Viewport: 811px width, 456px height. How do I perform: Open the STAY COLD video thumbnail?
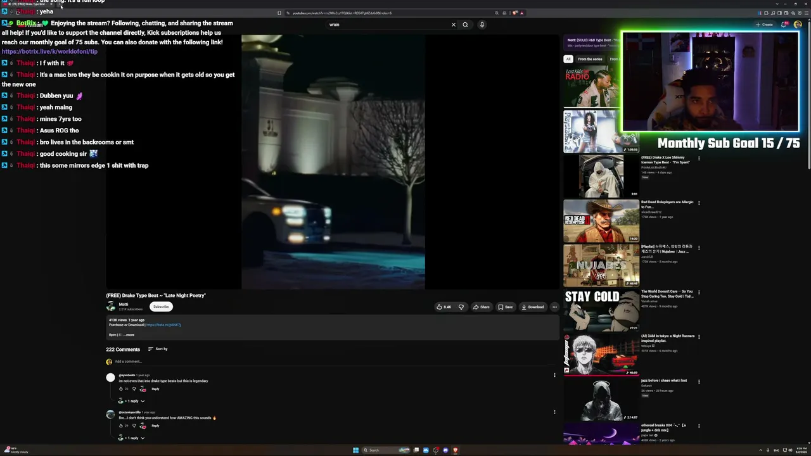(601, 310)
